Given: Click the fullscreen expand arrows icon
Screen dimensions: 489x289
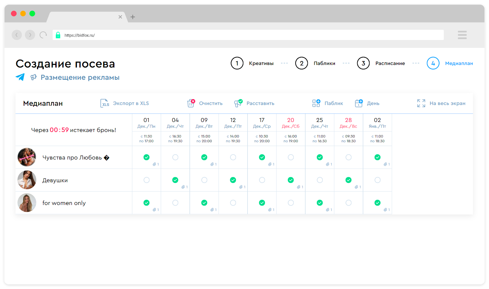Looking at the screenshot, I should click(421, 103).
